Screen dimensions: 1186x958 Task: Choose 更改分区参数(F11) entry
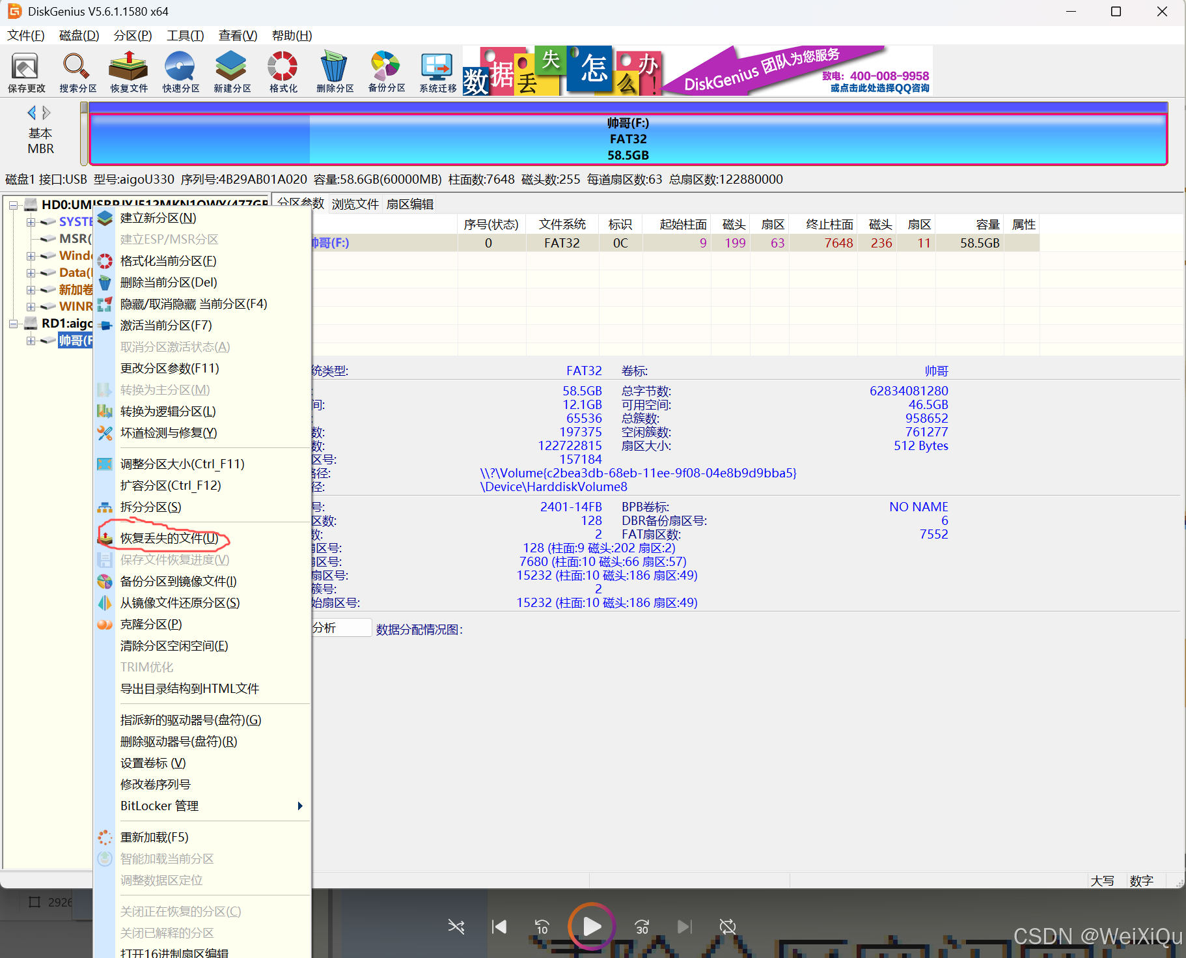coord(202,368)
